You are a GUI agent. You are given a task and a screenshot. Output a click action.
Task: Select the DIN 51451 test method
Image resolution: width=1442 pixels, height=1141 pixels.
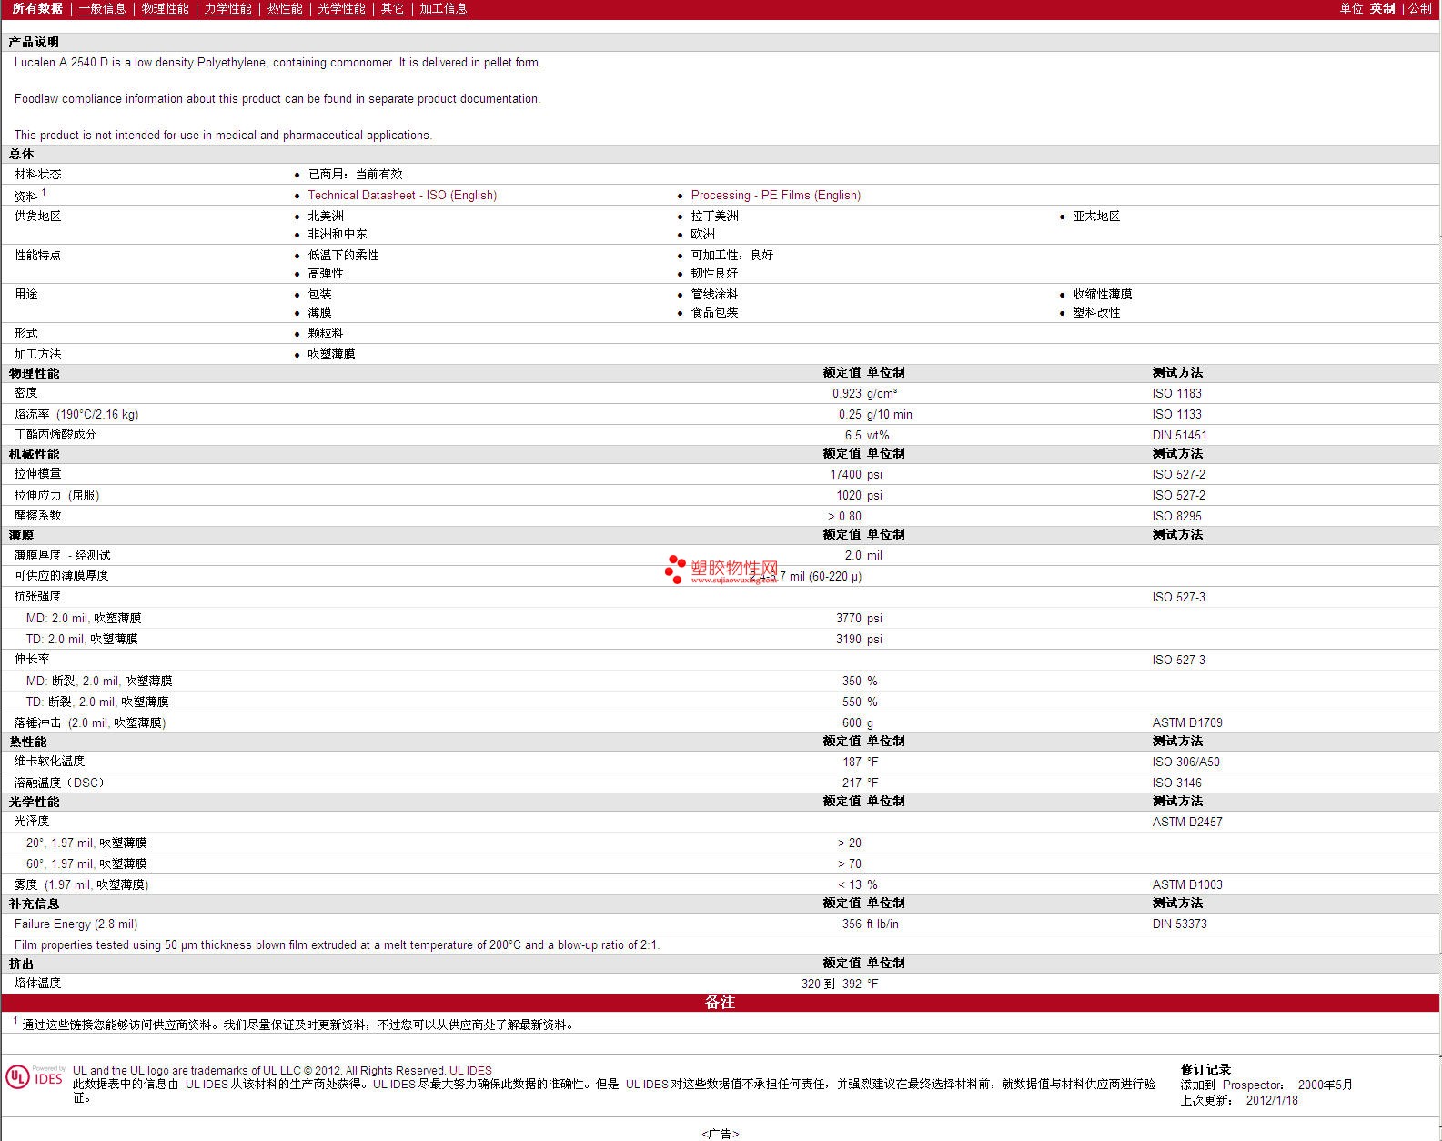(1180, 435)
